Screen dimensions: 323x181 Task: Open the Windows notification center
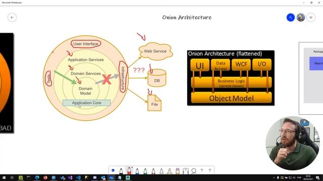tap(318, 177)
